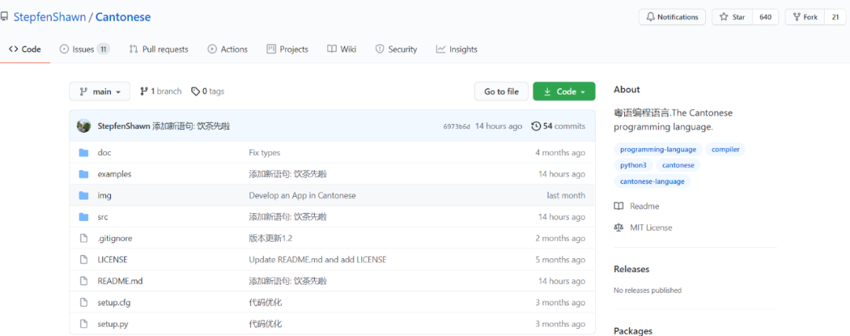Star the repository

(733, 17)
